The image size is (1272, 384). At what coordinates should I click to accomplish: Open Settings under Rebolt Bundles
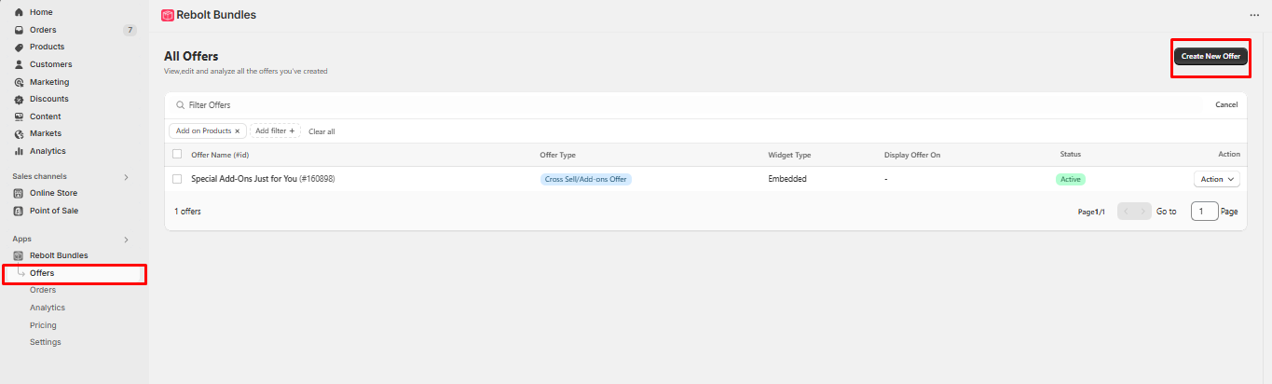click(x=46, y=342)
